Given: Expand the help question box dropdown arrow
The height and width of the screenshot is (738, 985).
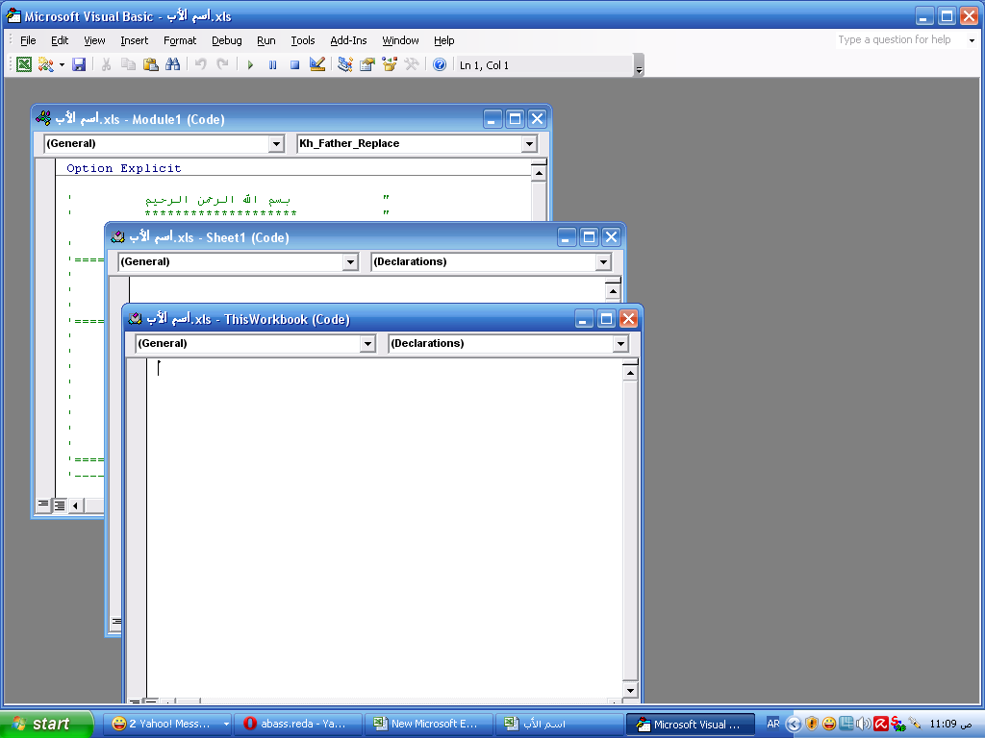Looking at the screenshot, I should pos(972,40).
